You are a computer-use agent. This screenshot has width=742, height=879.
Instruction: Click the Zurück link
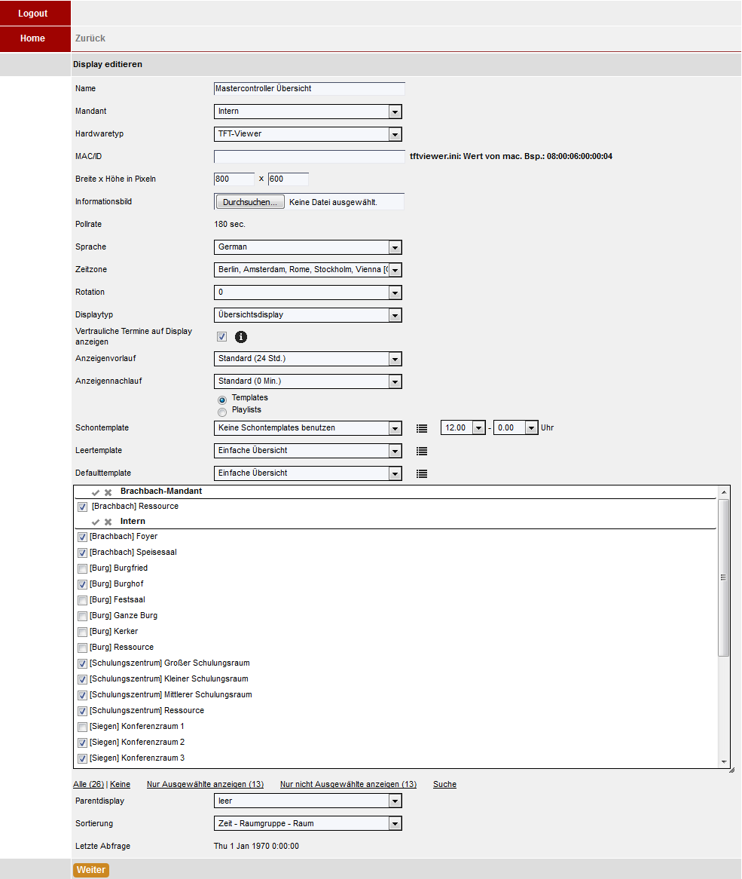90,38
